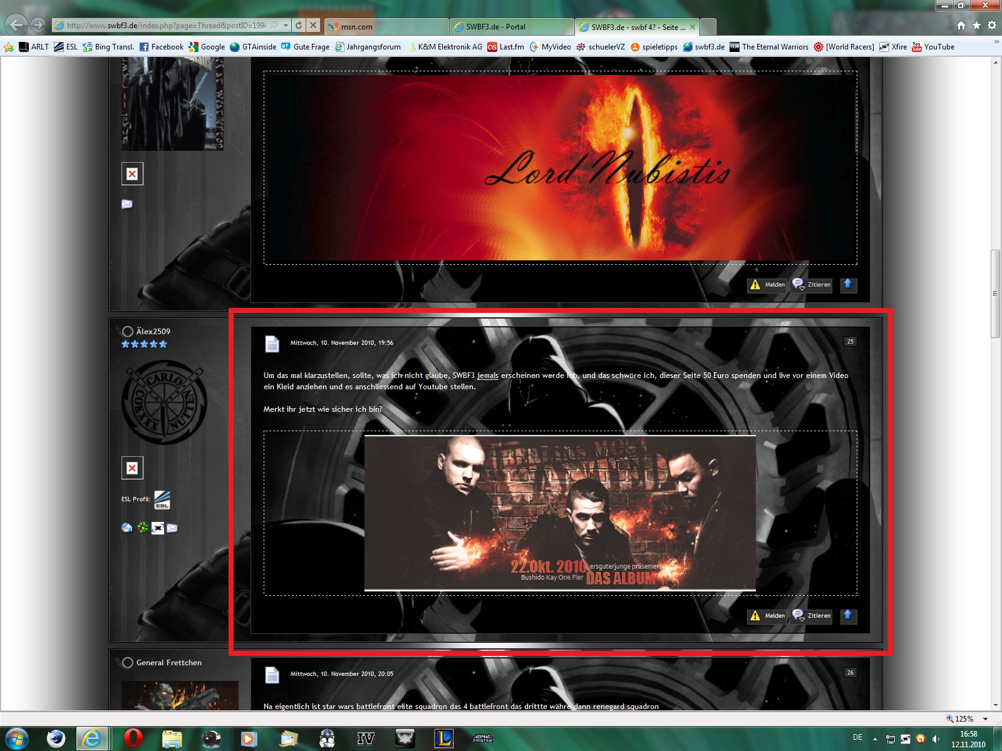The image size is (1002, 751).
Task: Click the Windows Start orb
Action: tap(16, 738)
